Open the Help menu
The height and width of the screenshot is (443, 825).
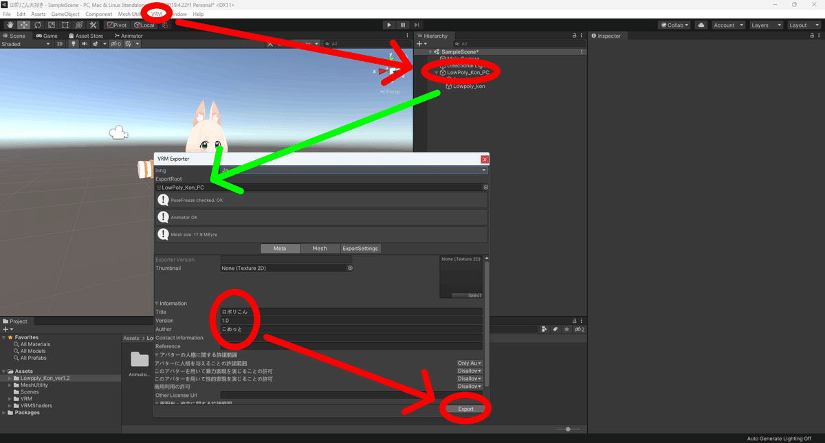pyautogui.click(x=198, y=14)
